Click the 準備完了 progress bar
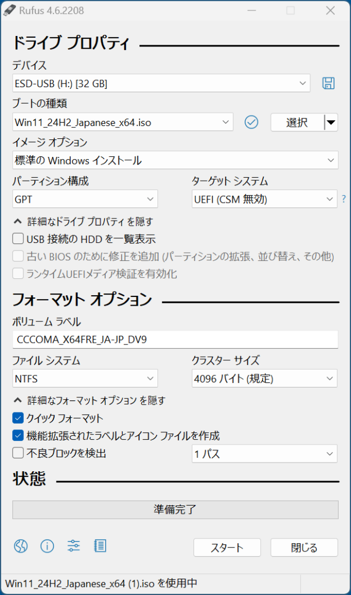Screen dimensions: 351x595 (175, 509)
